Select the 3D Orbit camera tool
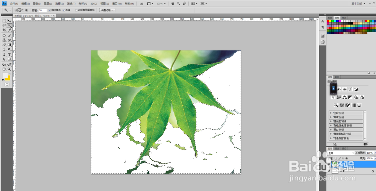376x191 pixels. 9,64
